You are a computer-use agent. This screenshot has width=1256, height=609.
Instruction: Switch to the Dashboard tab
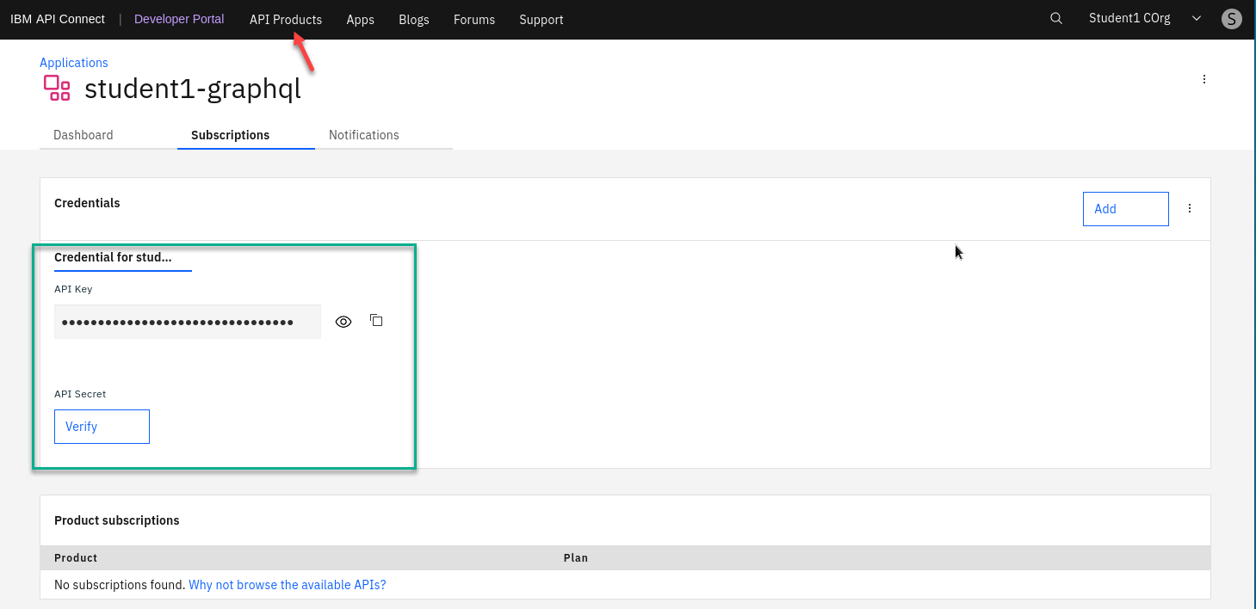point(84,135)
